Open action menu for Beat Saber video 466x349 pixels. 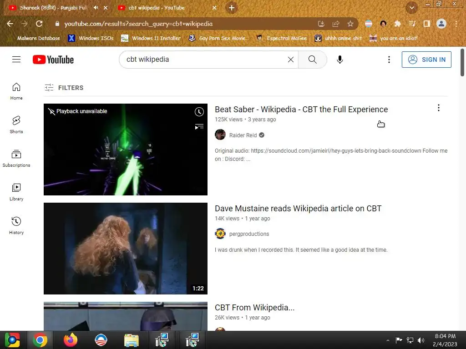(438, 108)
